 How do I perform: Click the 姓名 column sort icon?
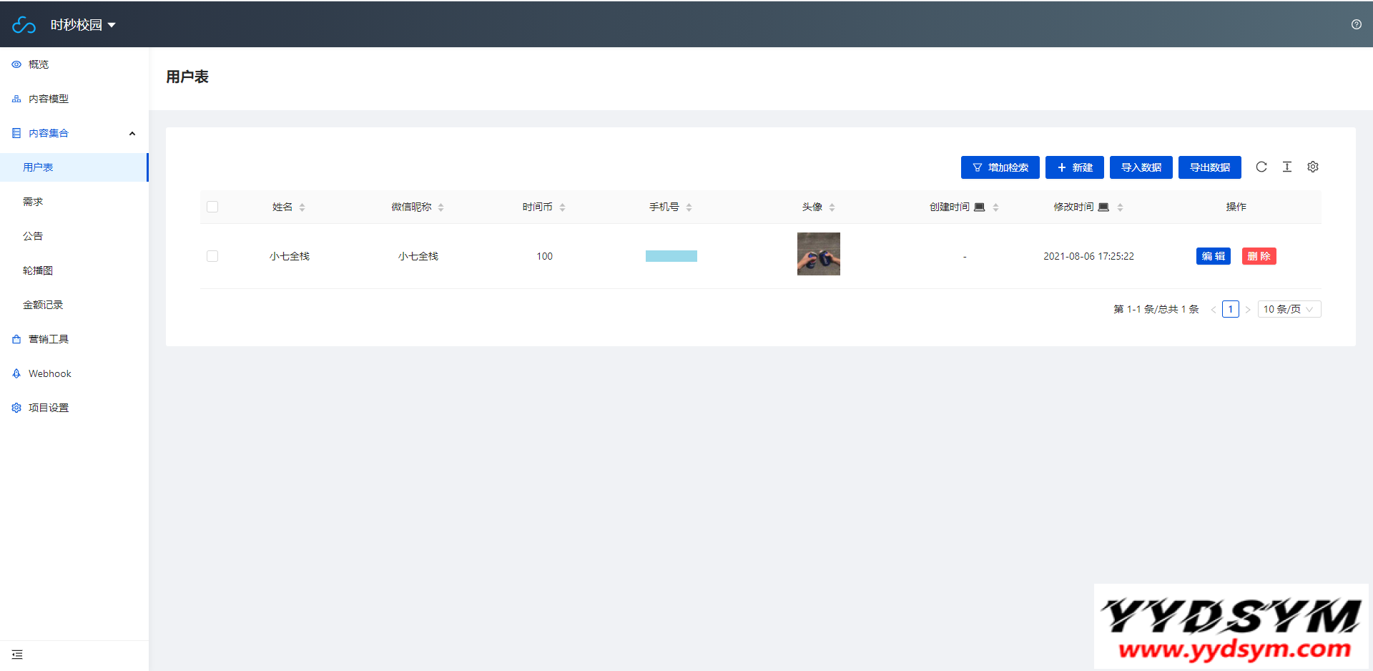[302, 207]
